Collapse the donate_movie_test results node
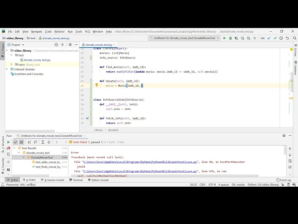 [19, 153]
